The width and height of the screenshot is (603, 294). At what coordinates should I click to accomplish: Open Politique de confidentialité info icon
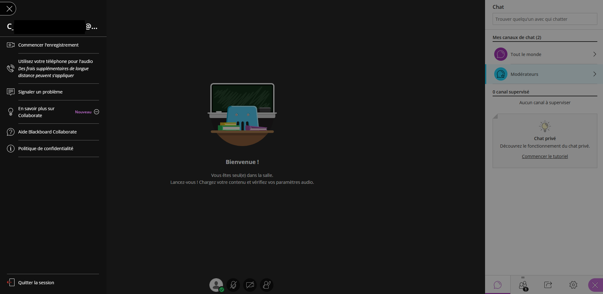click(11, 149)
